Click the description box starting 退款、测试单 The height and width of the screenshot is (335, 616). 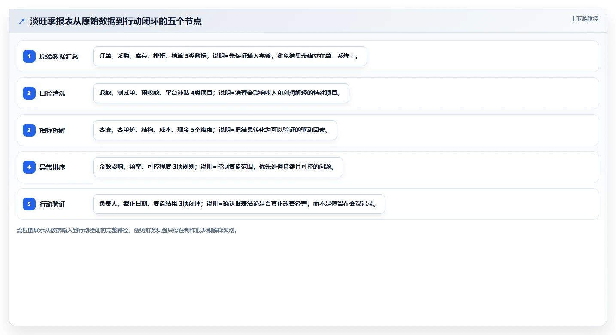(x=221, y=93)
